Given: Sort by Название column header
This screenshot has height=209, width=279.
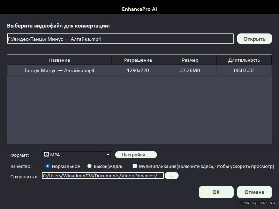Looking at the screenshot, I should 59,60.
